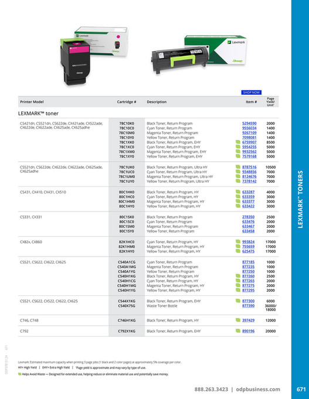
Task: Click green leaf icon beside item 633287
Action: click(x=238, y=192)
